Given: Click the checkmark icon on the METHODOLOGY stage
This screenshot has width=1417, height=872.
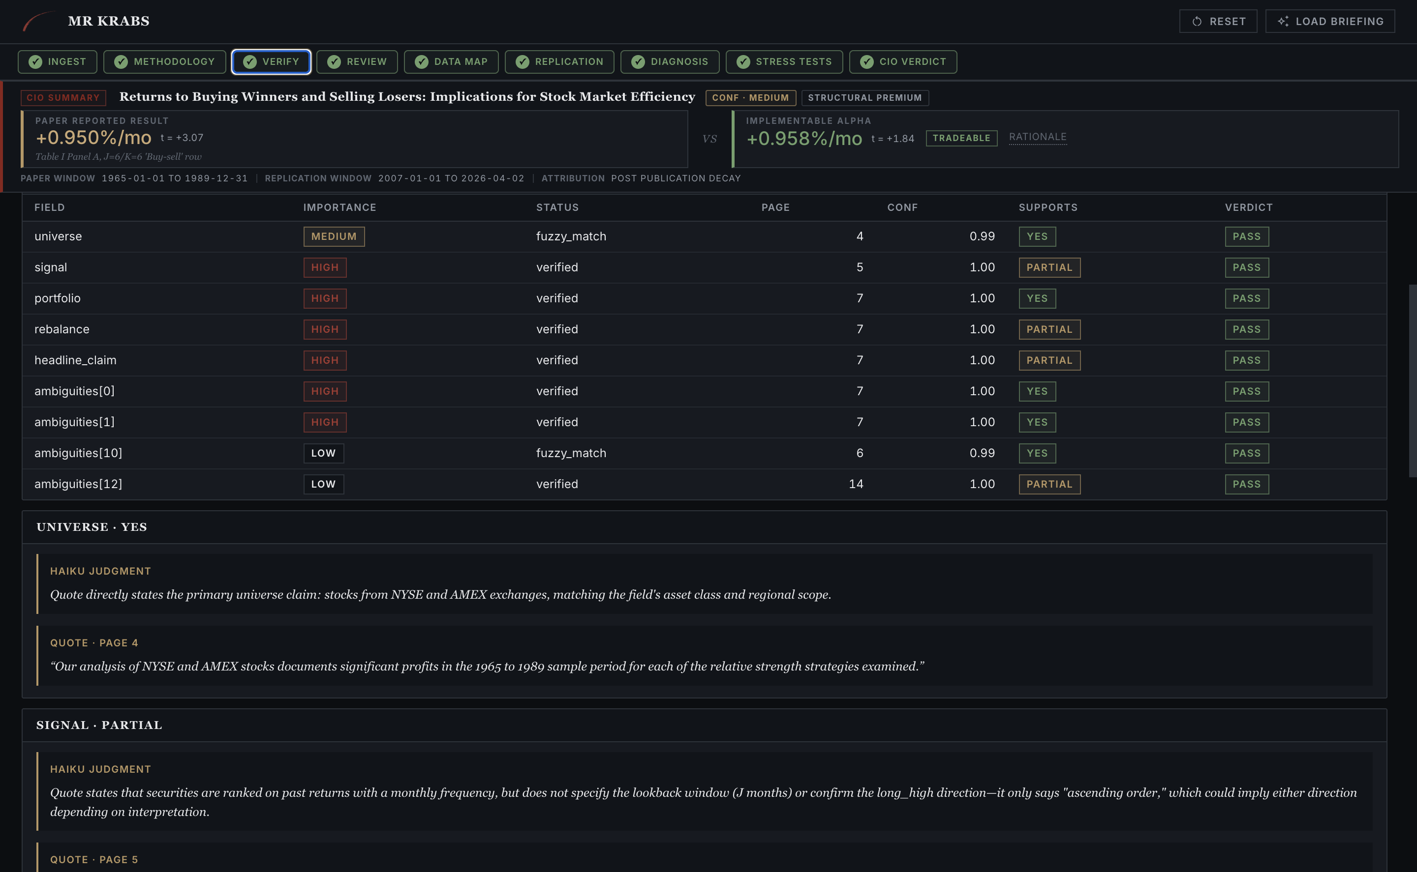Looking at the screenshot, I should point(120,62).
